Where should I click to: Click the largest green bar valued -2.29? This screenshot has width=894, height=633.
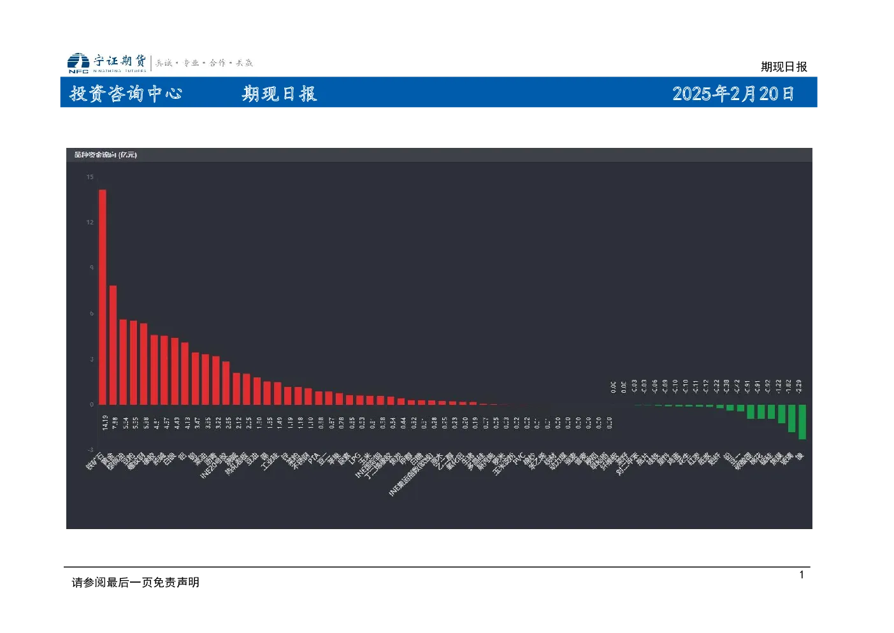802,421
